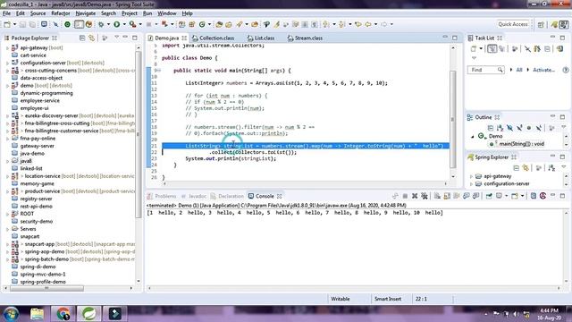Click Sort alphabetically icon in Outline view
The width and height of the screenshot is (572, 322).
tap(500, 128)
